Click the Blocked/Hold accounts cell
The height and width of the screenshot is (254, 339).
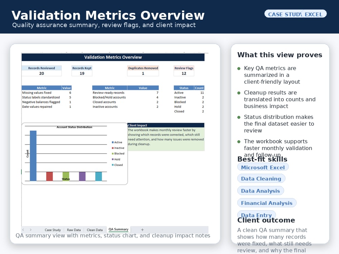(109, 98)
